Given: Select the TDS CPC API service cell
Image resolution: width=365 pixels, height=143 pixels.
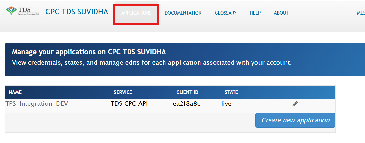Looking at the screenshot, I should (x=129, y=104).
